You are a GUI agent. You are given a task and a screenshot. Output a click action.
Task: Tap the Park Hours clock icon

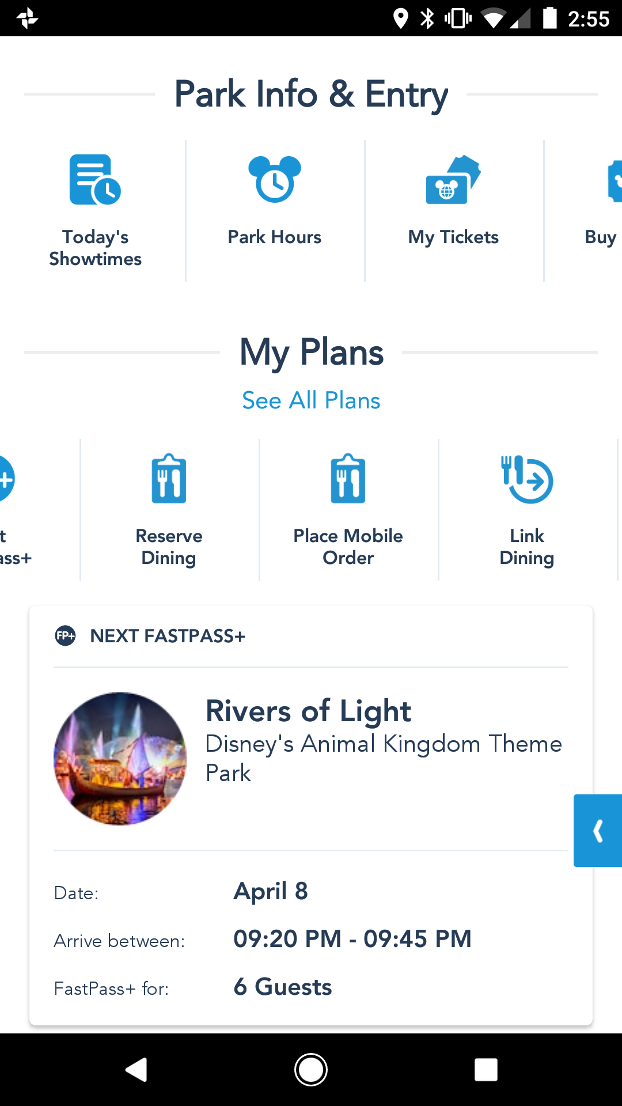pos(275,179)
